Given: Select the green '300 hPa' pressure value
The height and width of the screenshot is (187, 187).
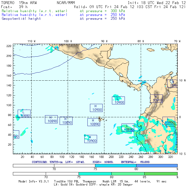Looking at the screenshot, I should click(118, 11).
